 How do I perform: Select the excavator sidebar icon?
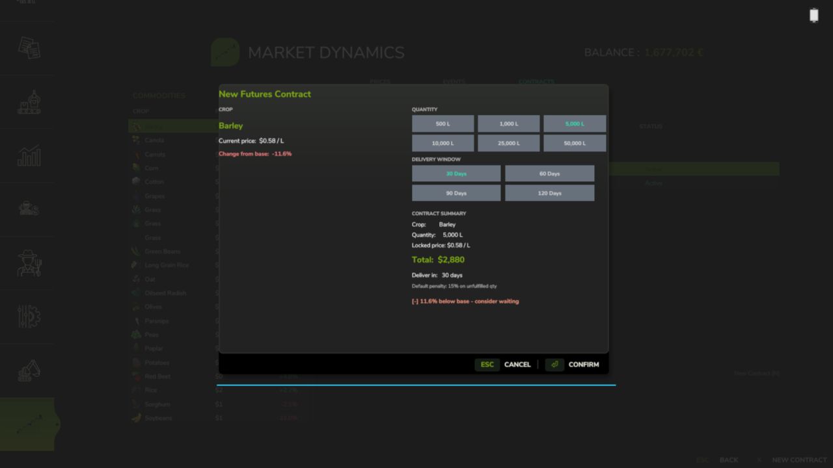tap(27, 369)
